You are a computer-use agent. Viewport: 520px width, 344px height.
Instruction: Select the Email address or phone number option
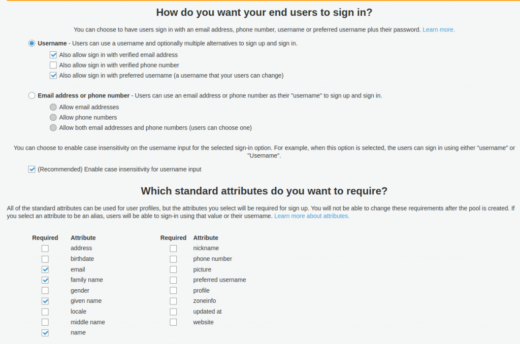click(x=31, y=94)
